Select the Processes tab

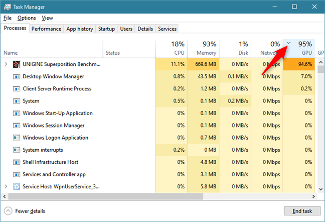click(x=15, y=28)
